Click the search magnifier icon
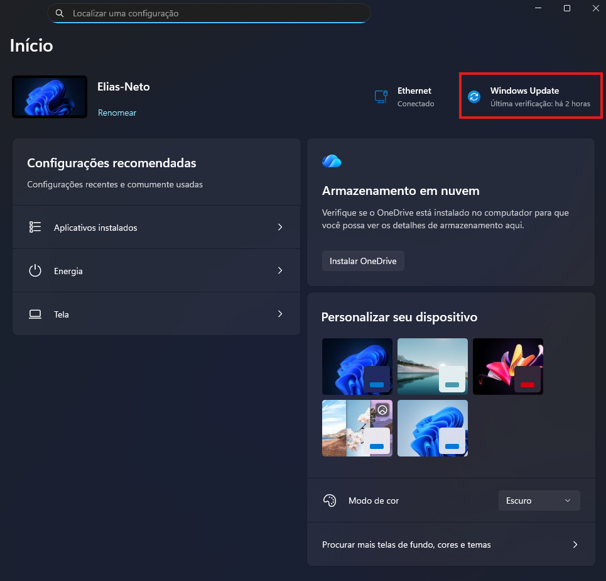 tap(60, 13)
